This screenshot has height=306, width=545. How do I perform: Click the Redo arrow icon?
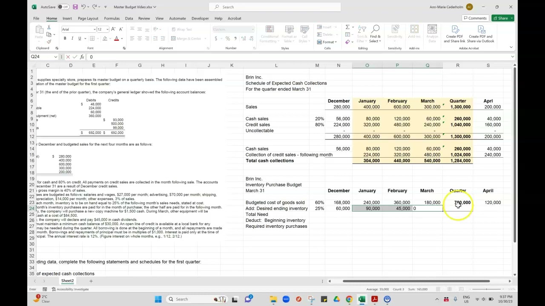tap(95, 7)
